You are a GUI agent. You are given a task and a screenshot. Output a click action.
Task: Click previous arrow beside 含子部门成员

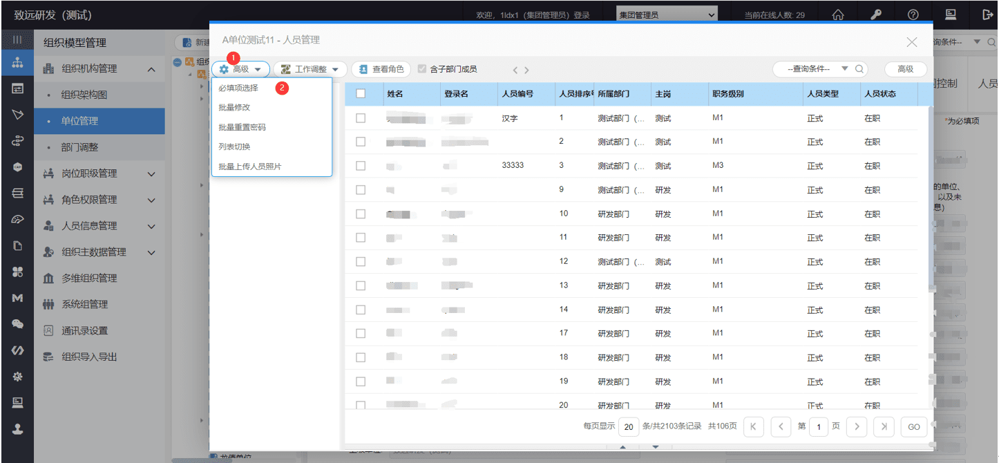click(515, 70)
